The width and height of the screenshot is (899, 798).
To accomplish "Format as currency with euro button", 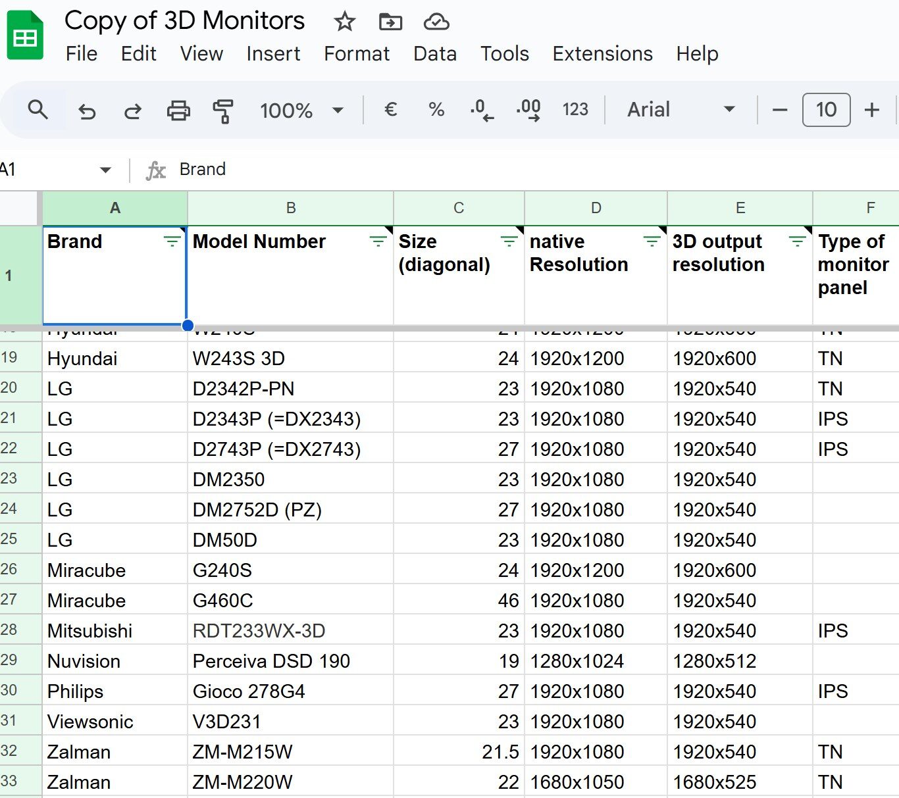I will tap(390, 109).
